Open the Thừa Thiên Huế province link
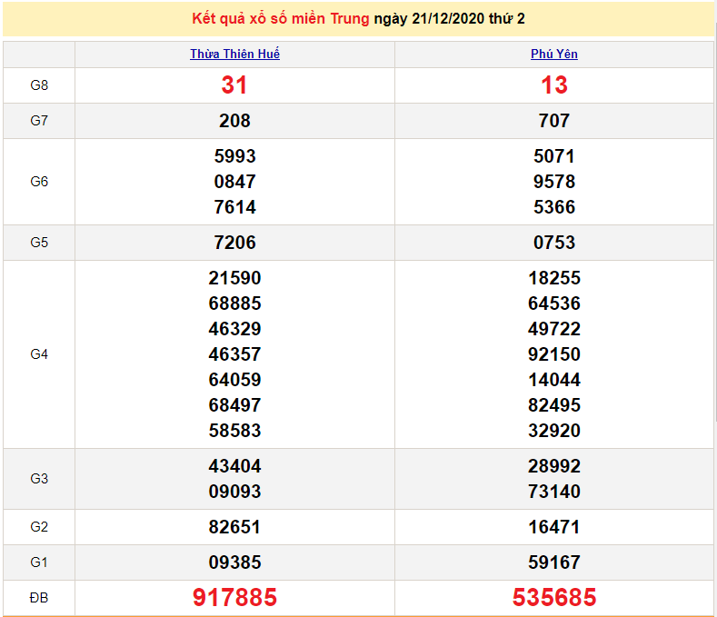 tap(234, 54)
